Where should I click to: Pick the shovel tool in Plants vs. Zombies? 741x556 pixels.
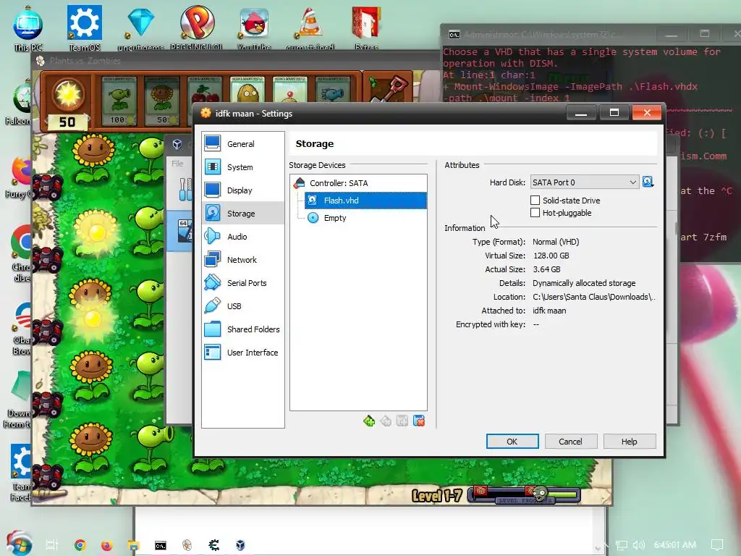click(389, 89)
